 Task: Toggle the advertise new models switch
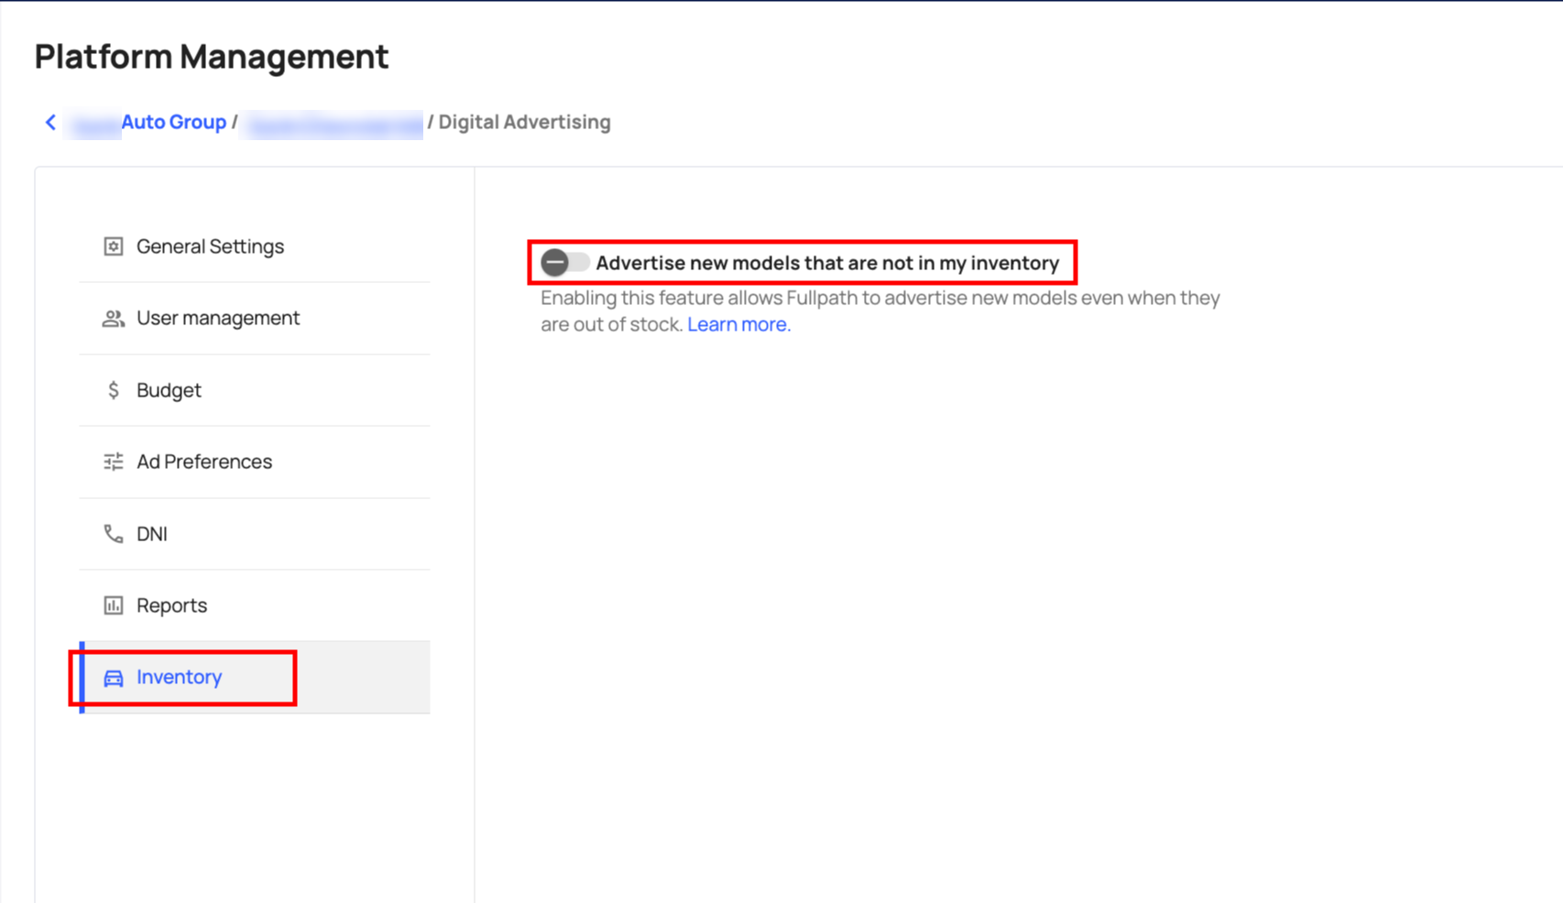coord(563,263)
